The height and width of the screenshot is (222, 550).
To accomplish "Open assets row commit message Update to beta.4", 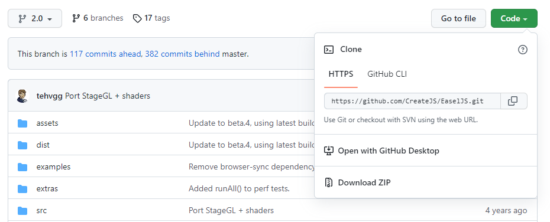I will (x=251, y=123).
